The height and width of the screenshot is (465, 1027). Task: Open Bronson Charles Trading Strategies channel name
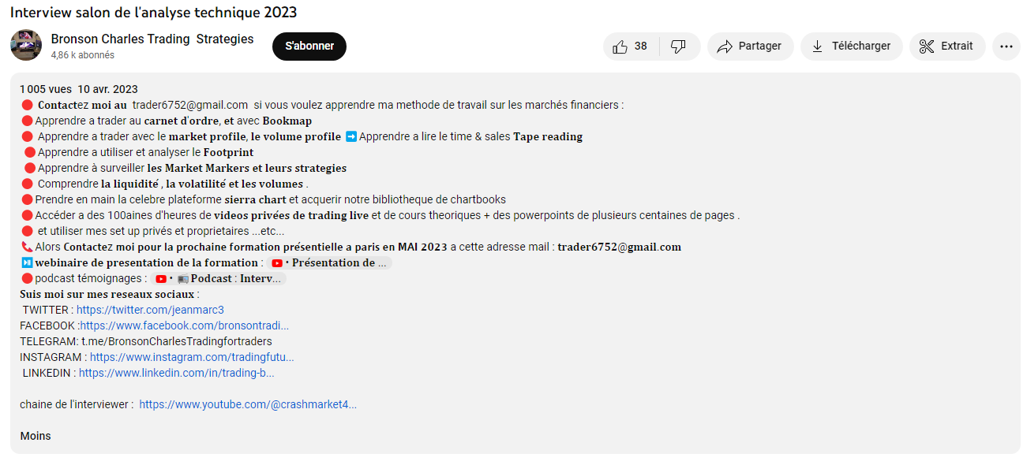point(152,39)
